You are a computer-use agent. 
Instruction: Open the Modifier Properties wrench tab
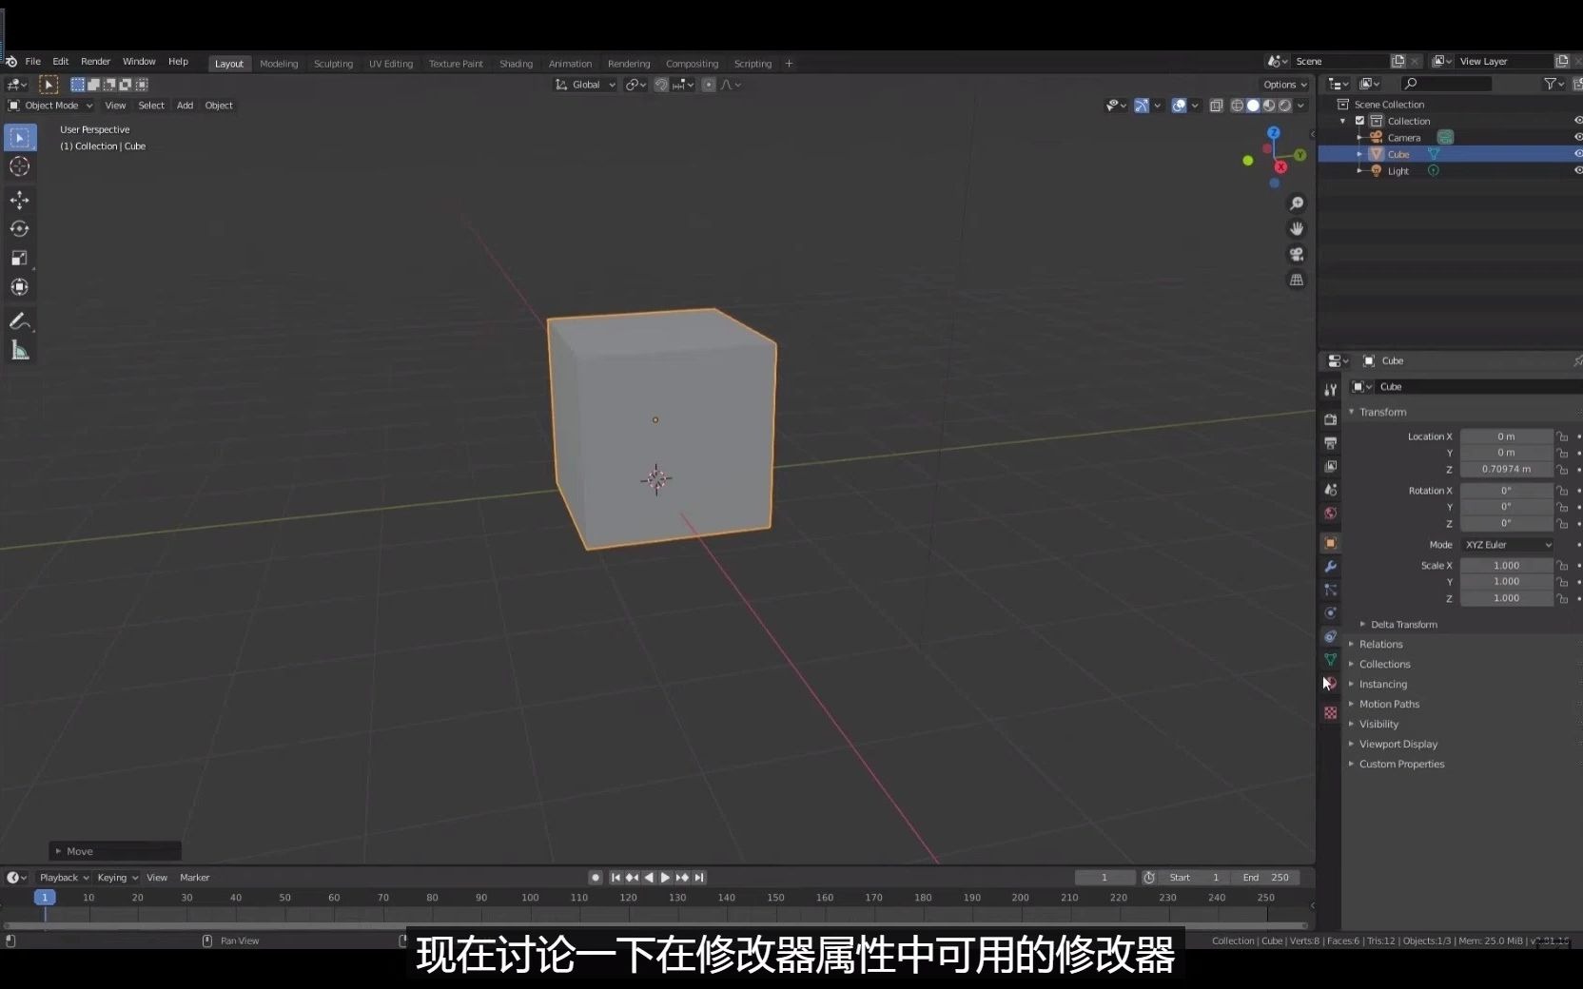1329,567
